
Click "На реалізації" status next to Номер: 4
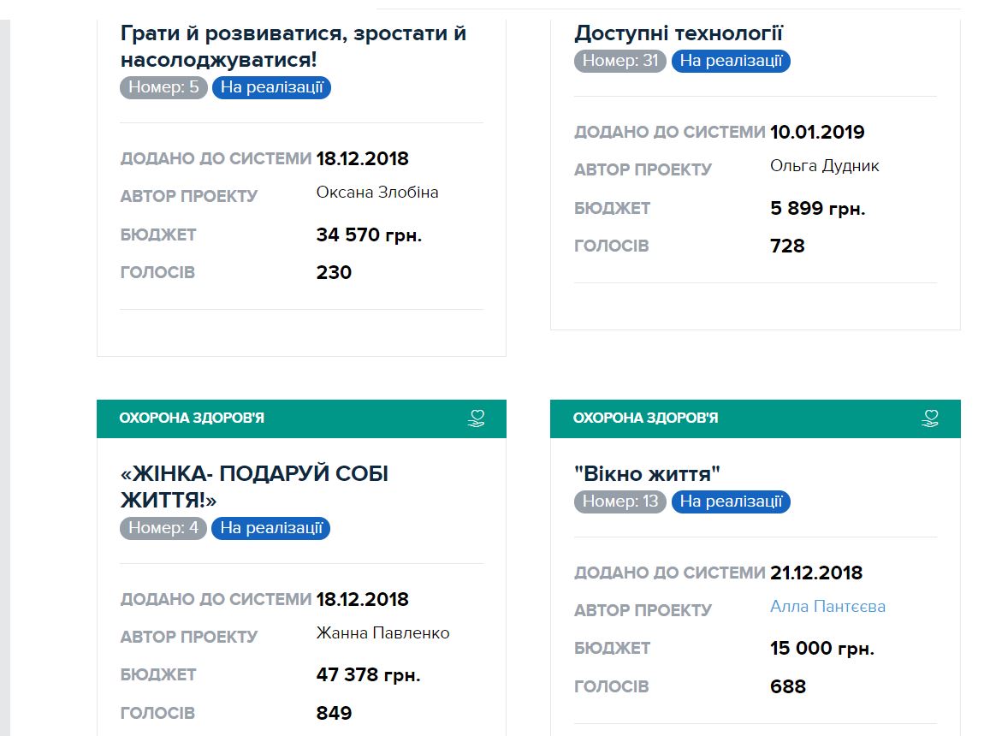[271, 528]
